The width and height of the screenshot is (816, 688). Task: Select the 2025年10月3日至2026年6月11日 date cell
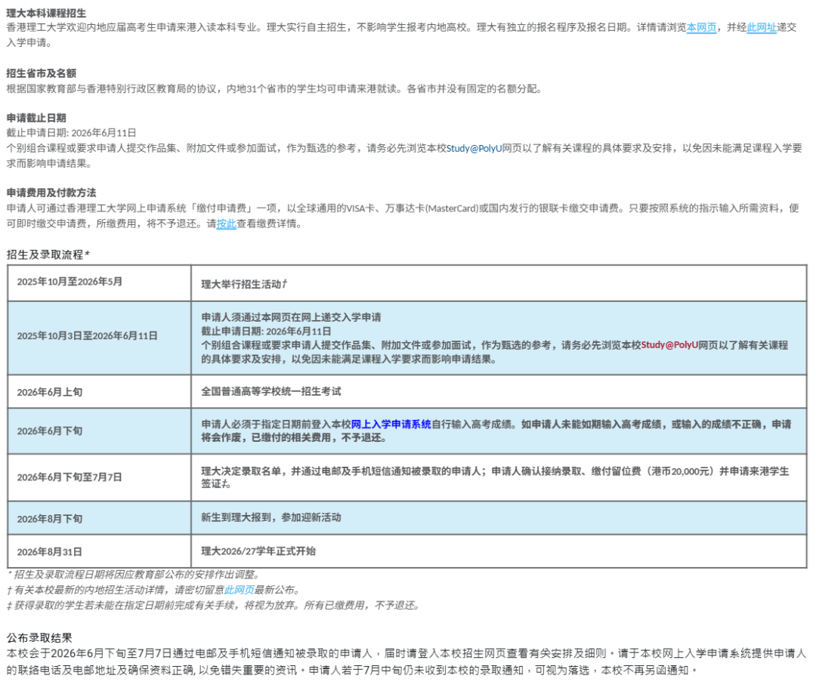pyautogui.click(x=87, y=335)
